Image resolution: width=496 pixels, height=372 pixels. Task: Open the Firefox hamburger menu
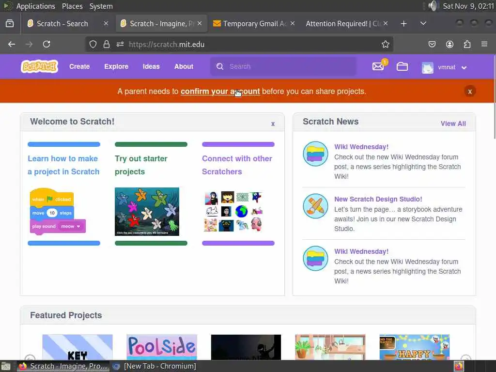(x=484, y=44)
